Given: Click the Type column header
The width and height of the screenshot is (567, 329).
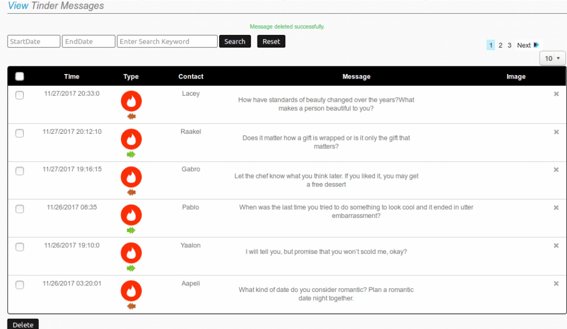Looking at the screenshot, I should click(131, 76).
